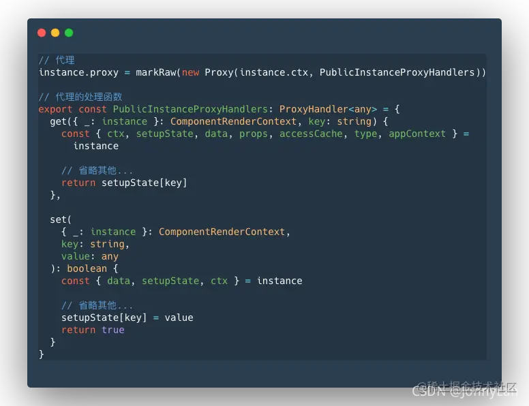Image resolution: width=529 pixels, height=406 pixels.
Task: Click the "return setupState[key]" line
Action: [x=124, y=183]
